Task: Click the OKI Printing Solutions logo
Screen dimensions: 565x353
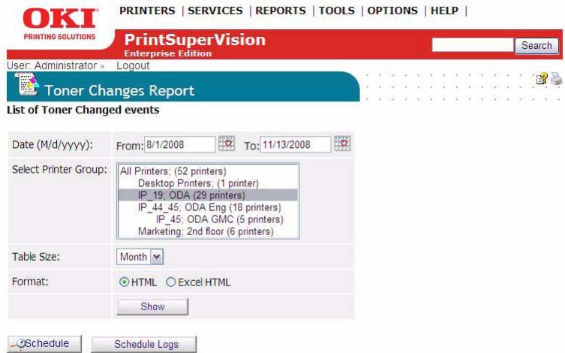Action: tap(60, 24)
